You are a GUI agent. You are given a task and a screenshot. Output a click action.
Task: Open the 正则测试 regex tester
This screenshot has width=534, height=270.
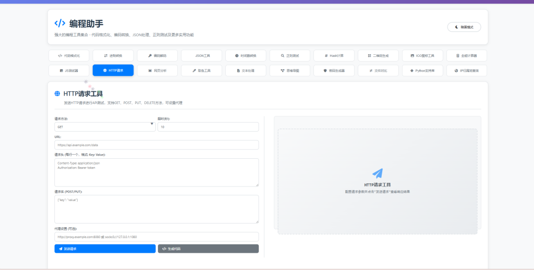(290, 55)
